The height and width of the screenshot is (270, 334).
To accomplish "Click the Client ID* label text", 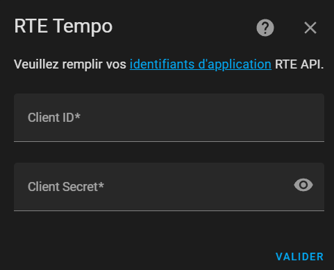I will [54, 118].
